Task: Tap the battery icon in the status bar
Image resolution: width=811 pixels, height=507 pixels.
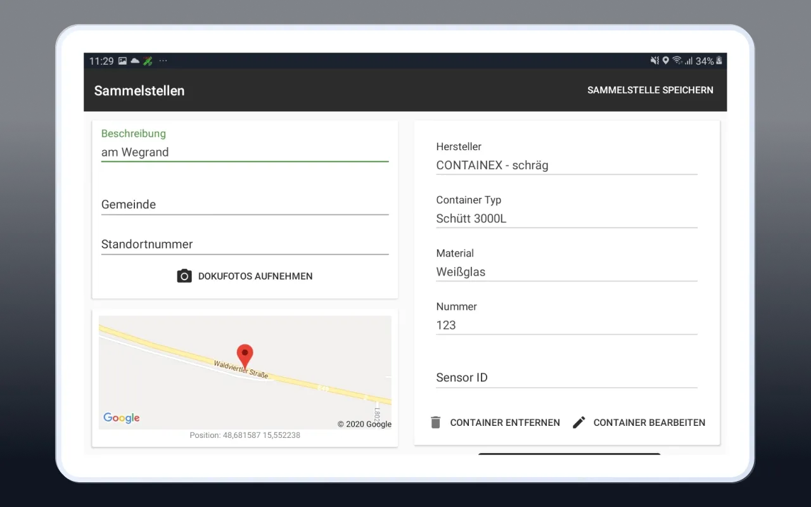Action: tap(719, 61)
